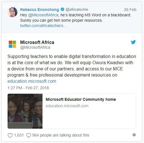Click the 26 Feb date on quoted tweet
144x143 pixels.
pyautogui.click(x=130, y=10)
